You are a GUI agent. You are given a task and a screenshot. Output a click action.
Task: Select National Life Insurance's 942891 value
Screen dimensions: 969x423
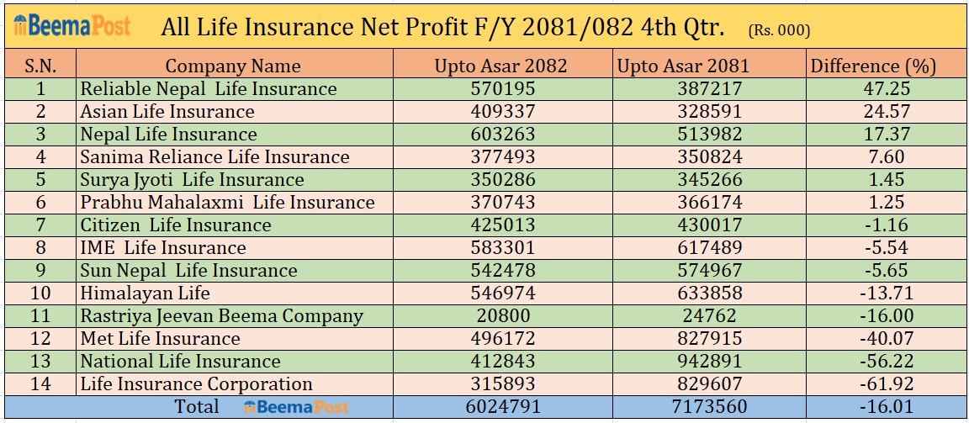tap(684, 362)
